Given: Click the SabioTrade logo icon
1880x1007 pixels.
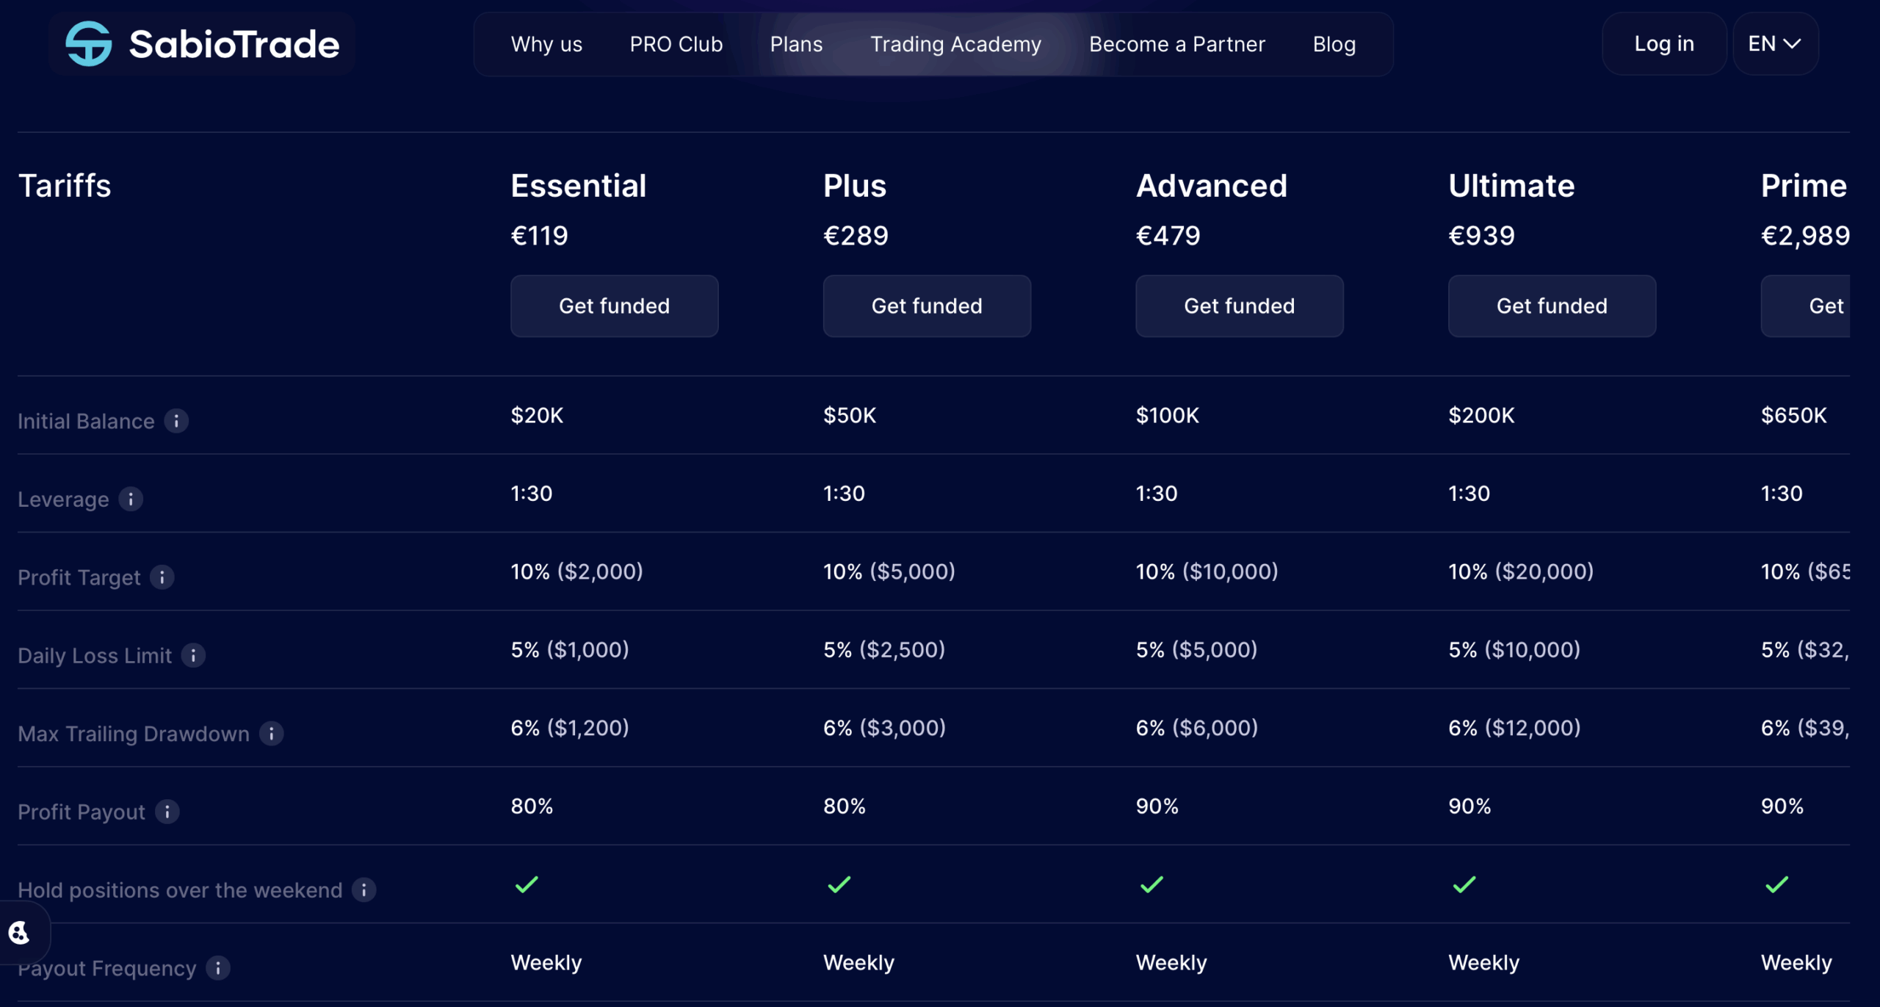Looking at the screenshot, I should 89,44.
